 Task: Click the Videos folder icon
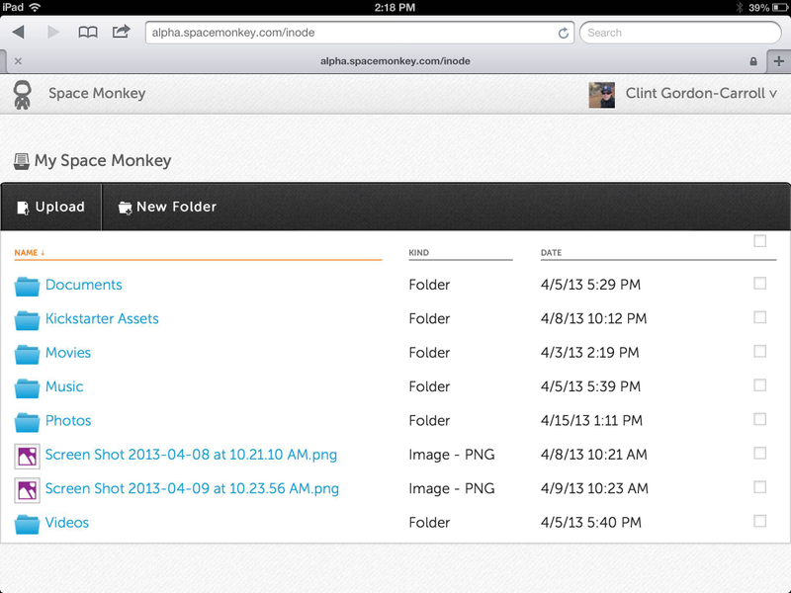pos(27,524)
